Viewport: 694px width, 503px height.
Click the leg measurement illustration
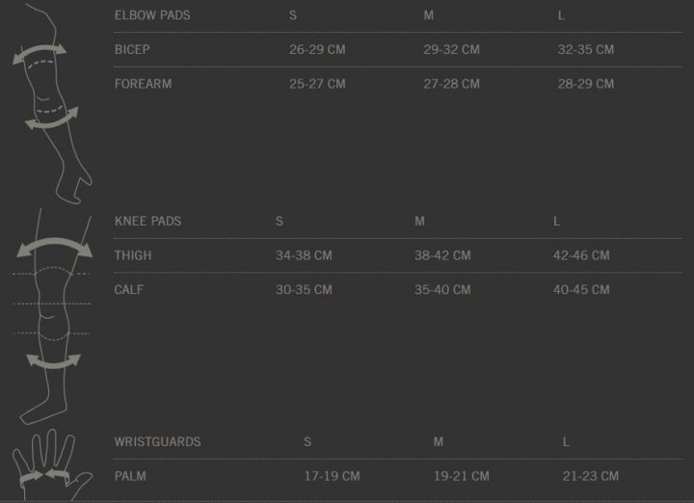click(53, 317)
